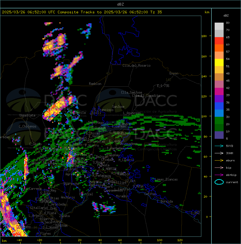Click the 'Catitas' map label
This screenshot has height=244, width=241.
pos(150,194)
